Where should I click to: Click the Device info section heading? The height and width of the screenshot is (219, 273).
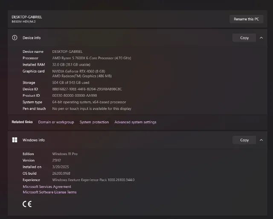click(x=32, y=38)
